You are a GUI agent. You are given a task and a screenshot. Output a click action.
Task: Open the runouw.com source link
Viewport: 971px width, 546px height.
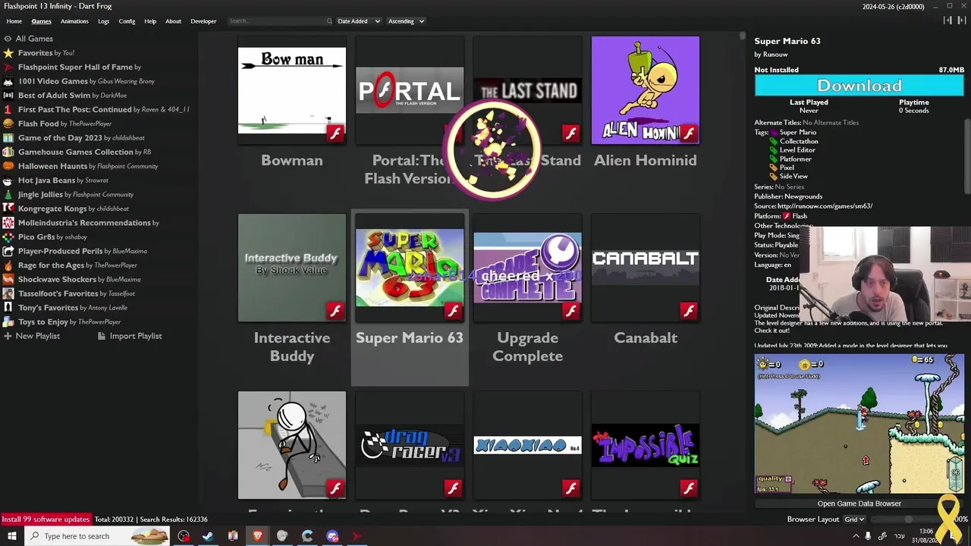(825, 206)
